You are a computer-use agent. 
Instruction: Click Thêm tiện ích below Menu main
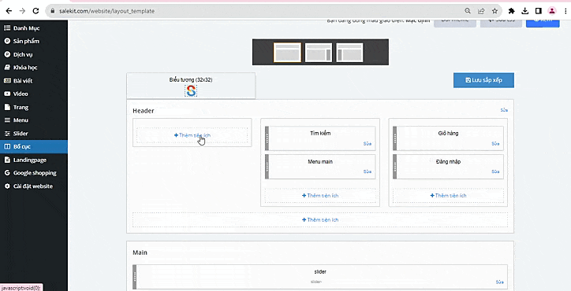320,196
